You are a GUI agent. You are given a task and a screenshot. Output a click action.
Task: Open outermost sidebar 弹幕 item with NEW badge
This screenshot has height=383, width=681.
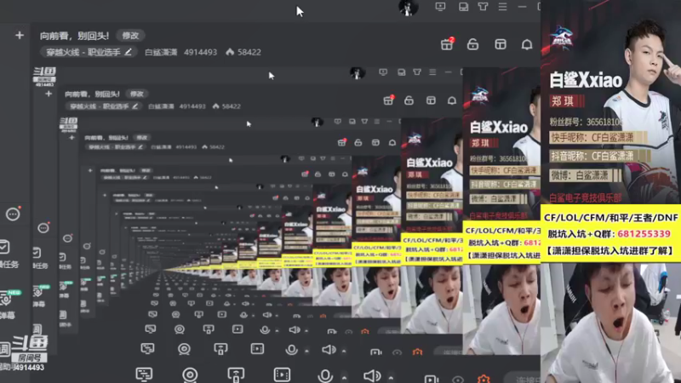pos(9,304)
